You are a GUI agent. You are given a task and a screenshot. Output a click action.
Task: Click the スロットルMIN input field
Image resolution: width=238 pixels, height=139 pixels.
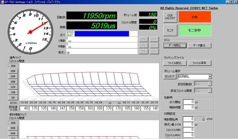tap(189, 130)
